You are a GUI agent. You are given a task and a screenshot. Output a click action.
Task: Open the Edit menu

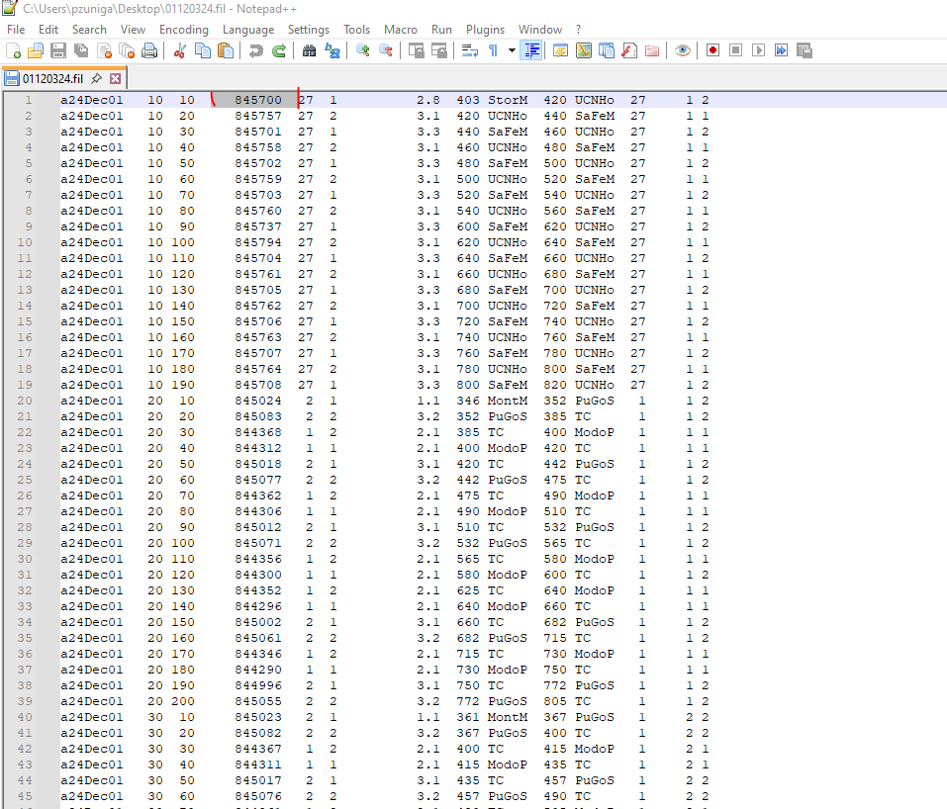[x=48, y=30]
